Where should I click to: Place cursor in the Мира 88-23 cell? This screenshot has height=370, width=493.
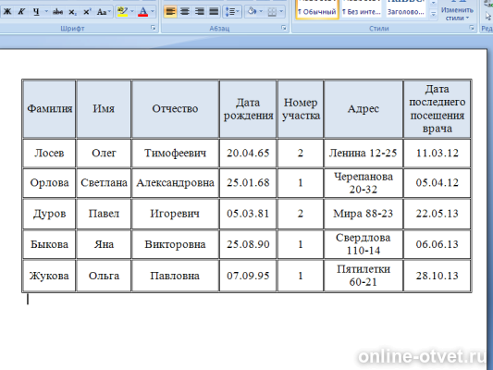pos(364,214)
